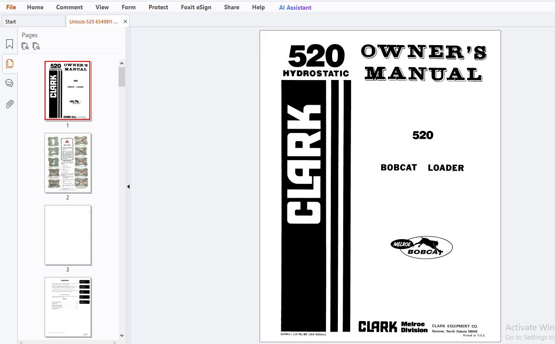The width and height of the screenshot is (555, 344).
Task: Open the File menu
Action: pos(11,7)
